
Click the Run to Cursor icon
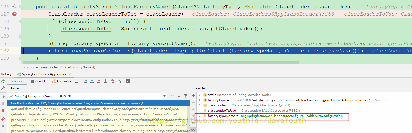tap(119, 81)
